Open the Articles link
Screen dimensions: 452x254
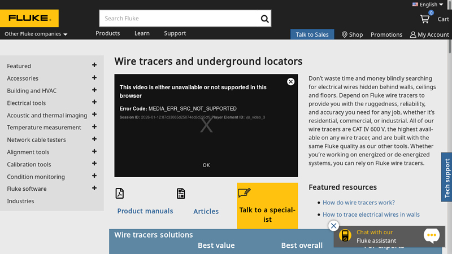pyautogui.click(x=206, y=211)
